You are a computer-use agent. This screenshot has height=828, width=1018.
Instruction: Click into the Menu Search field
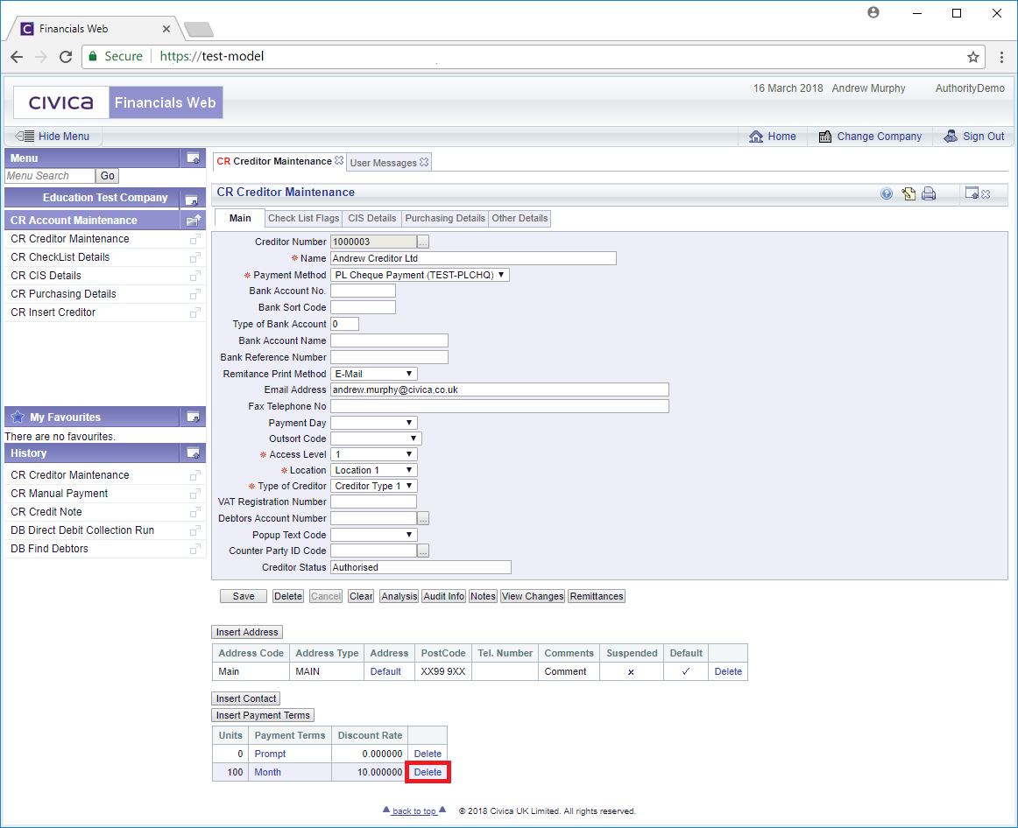click(x=50, y=176)
